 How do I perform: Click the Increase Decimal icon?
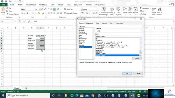coord(94,13)
